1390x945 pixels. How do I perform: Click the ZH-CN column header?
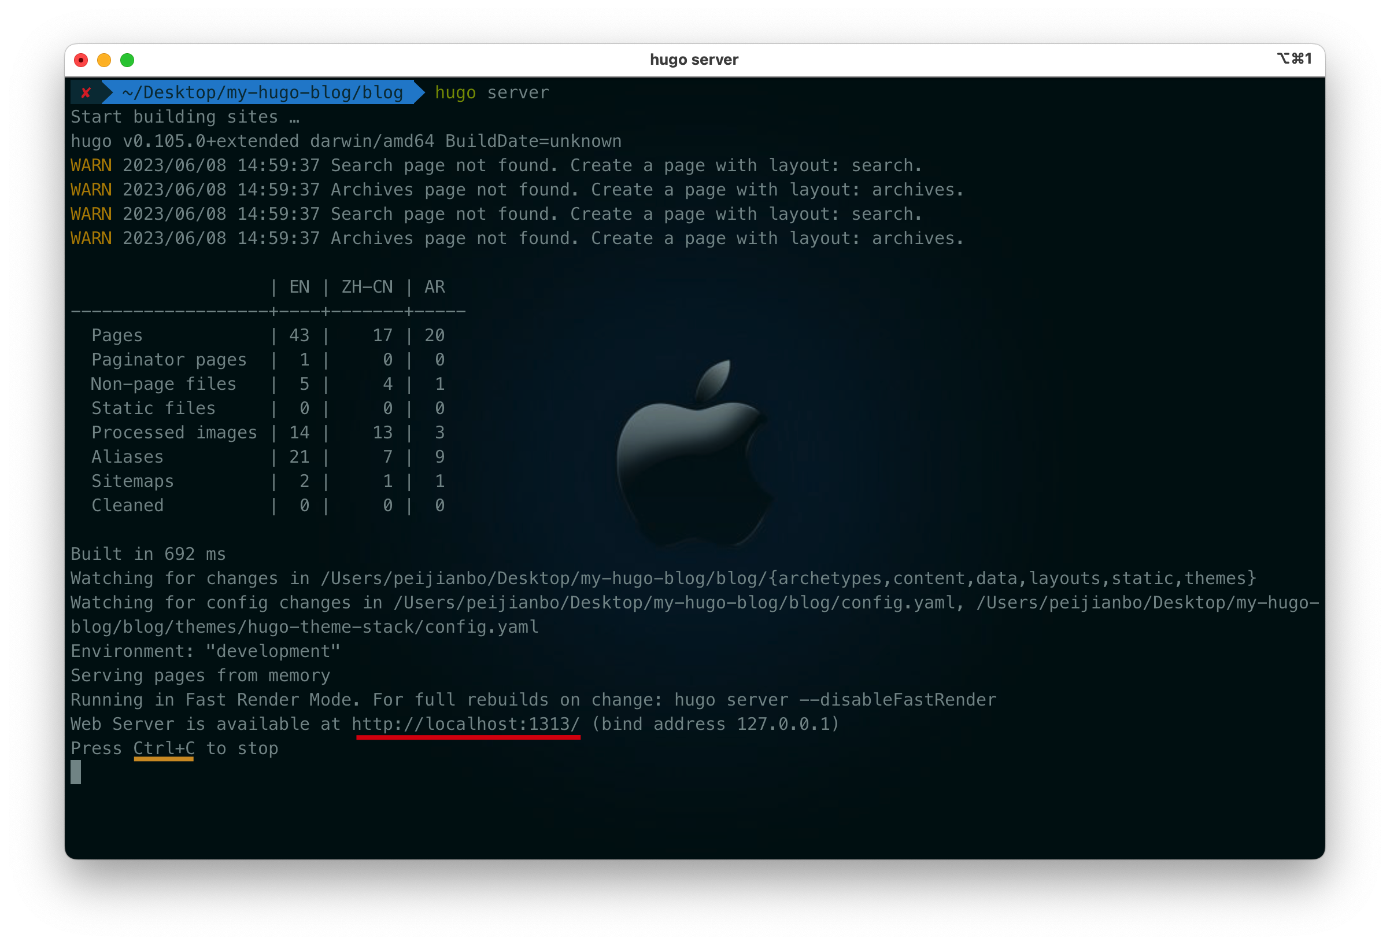tap(367, 287)
